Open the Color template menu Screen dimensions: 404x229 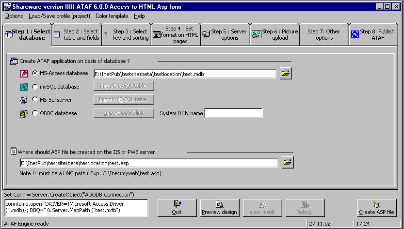(x=112, y=16)
